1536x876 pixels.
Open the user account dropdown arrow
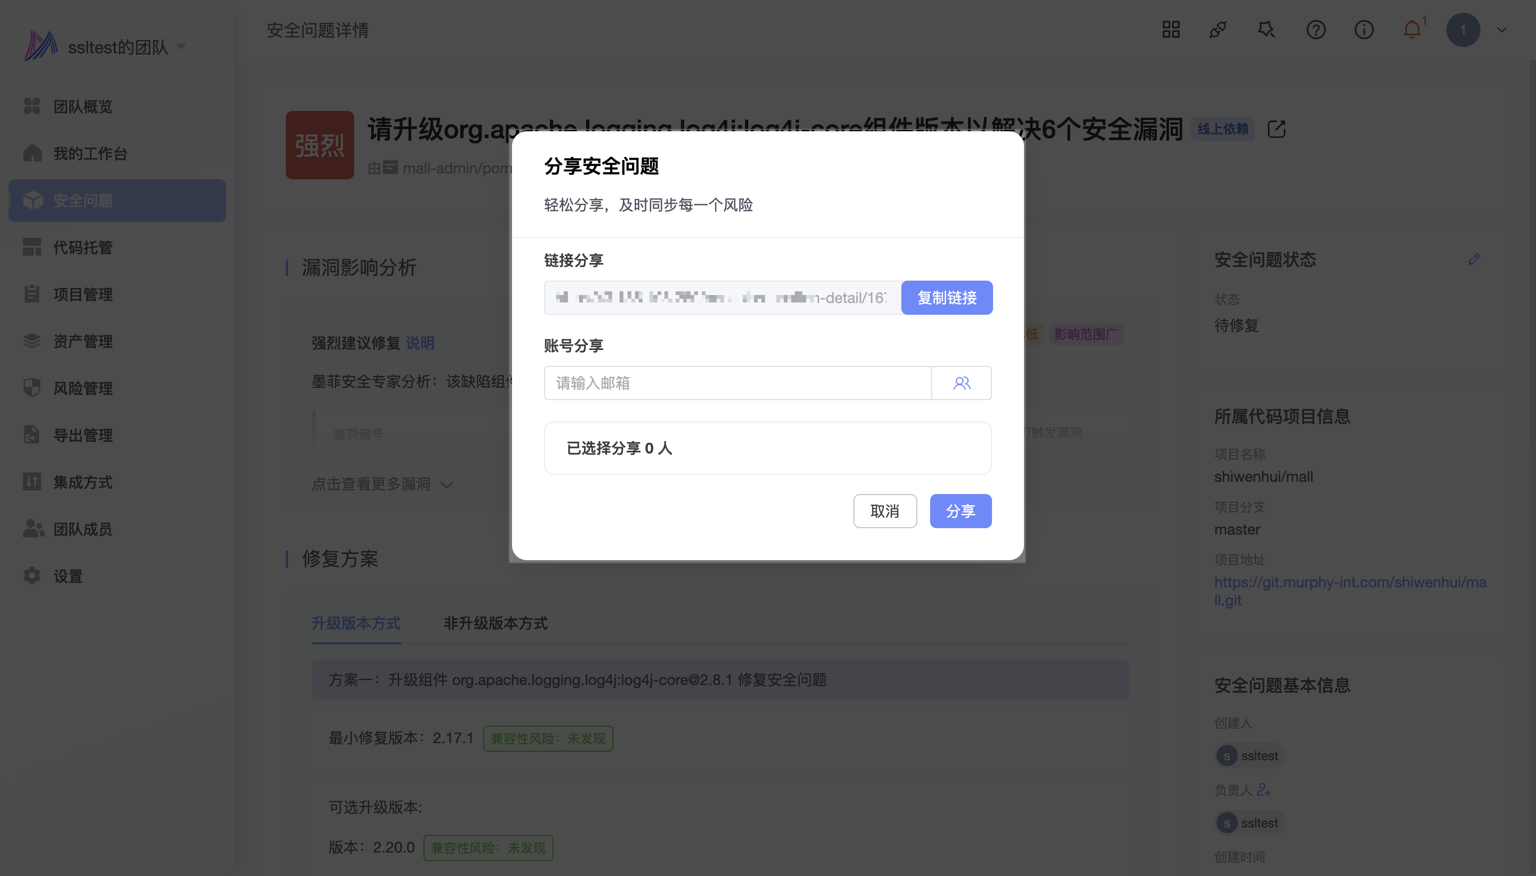click(x=1501, y=29)
